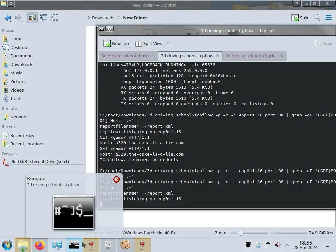
Task: Close the charles Konsole tab
Action: pos(282,56)
